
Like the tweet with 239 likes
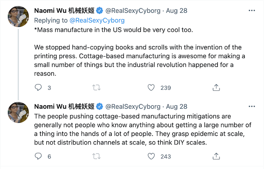coord(151,88)
